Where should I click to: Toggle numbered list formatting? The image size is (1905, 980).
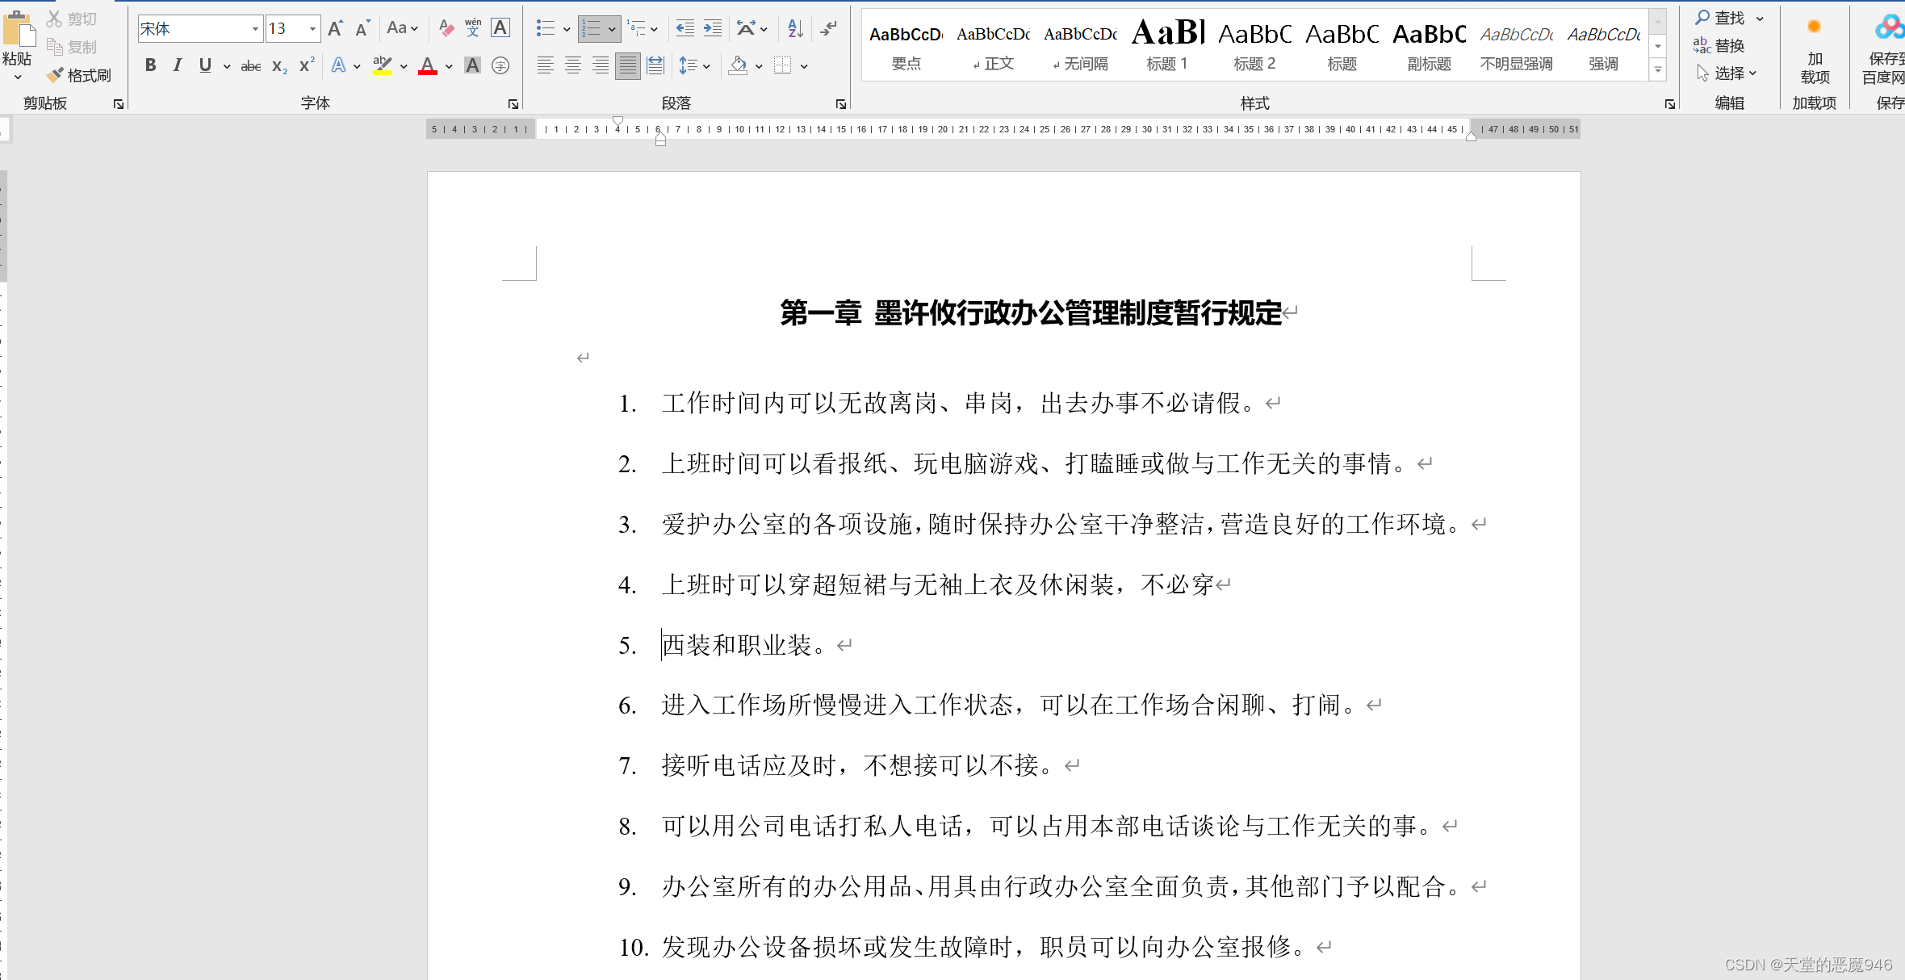[592, 29]
